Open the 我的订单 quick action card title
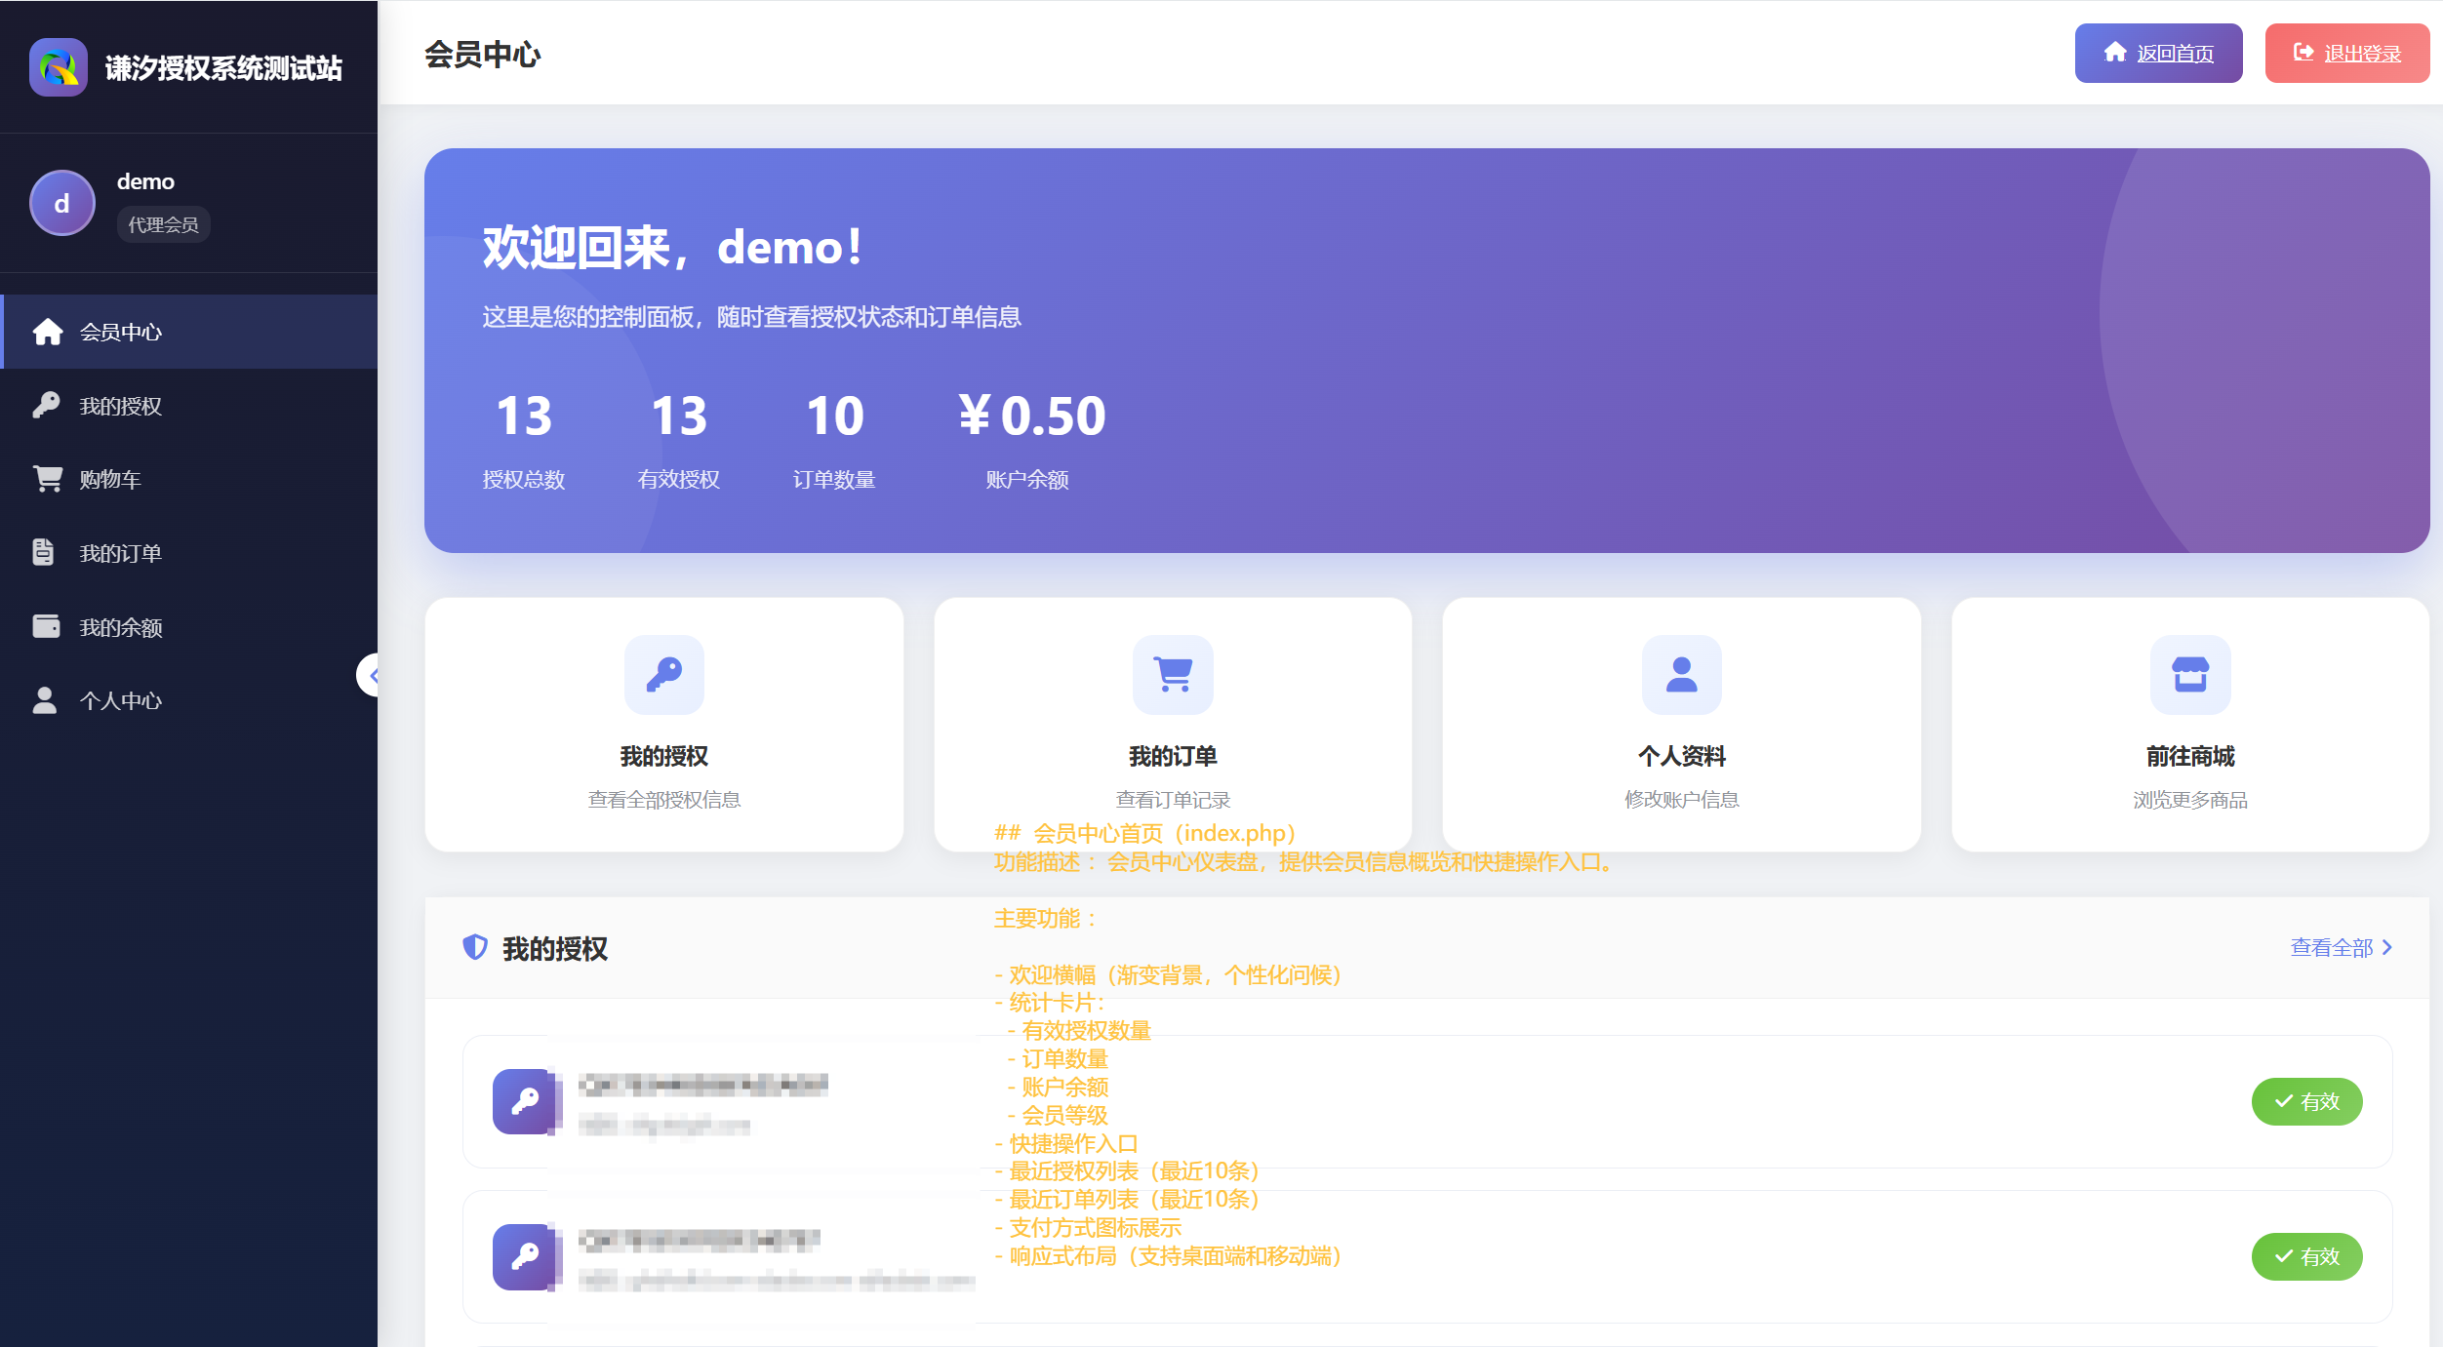The height and width of the screenshot is (1347, 2443). [x=1173, y=756]
